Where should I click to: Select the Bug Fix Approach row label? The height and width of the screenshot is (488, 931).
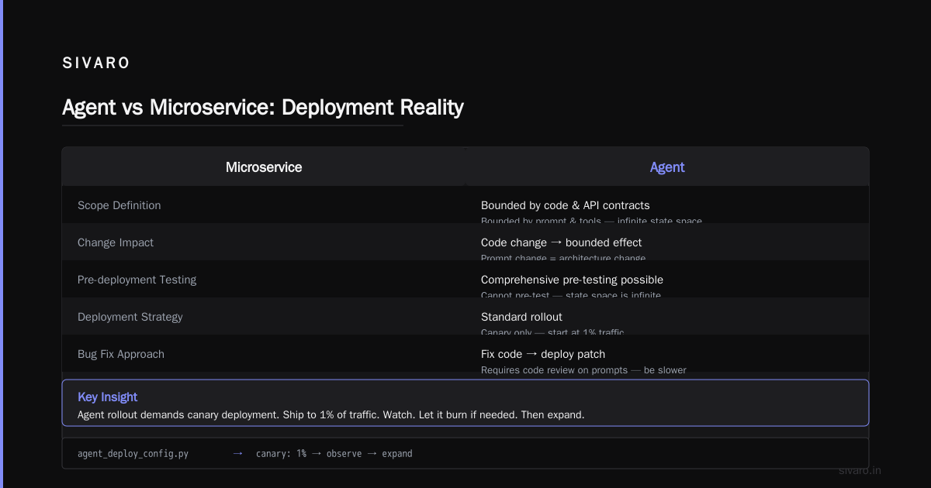point(121,354)
